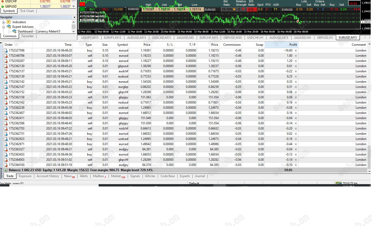Close order 1752327598 with its X
Screen dimensions: 372x226
tap(296, 50)
